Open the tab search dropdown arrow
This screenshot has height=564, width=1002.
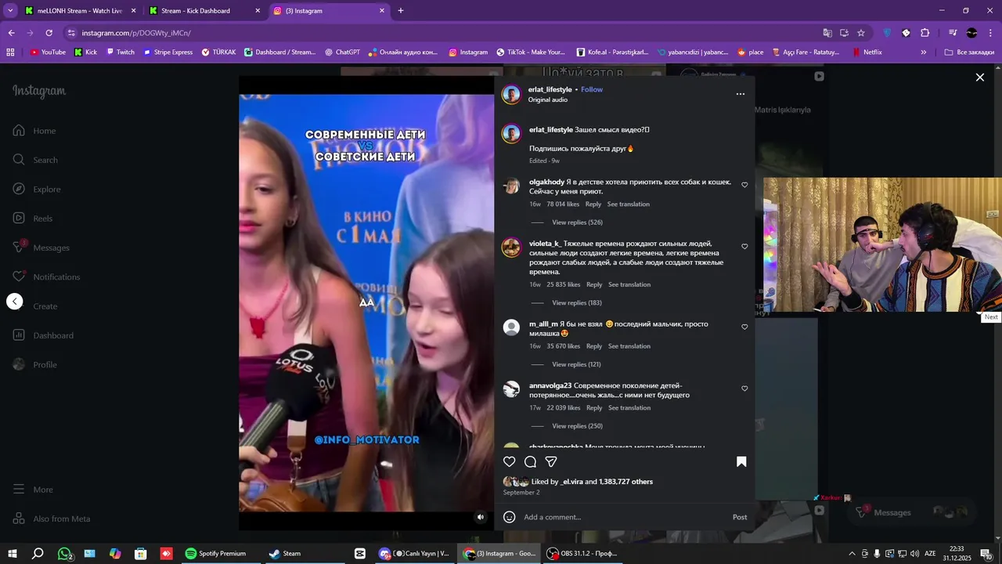(10, 11)
